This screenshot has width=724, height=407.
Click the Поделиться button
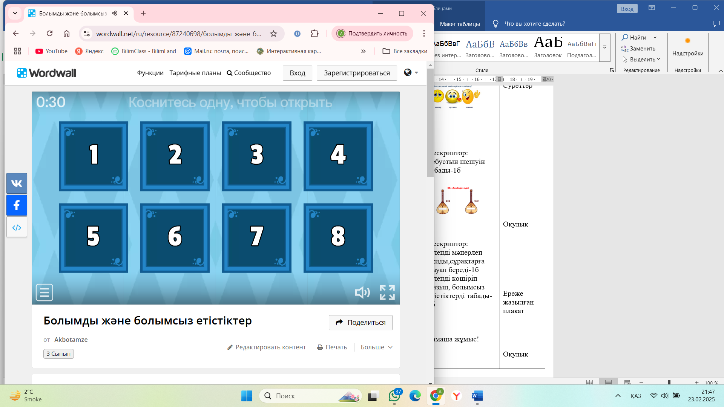click(360, 322)
